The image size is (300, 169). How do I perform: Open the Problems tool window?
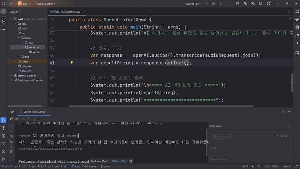pos(3,152)
